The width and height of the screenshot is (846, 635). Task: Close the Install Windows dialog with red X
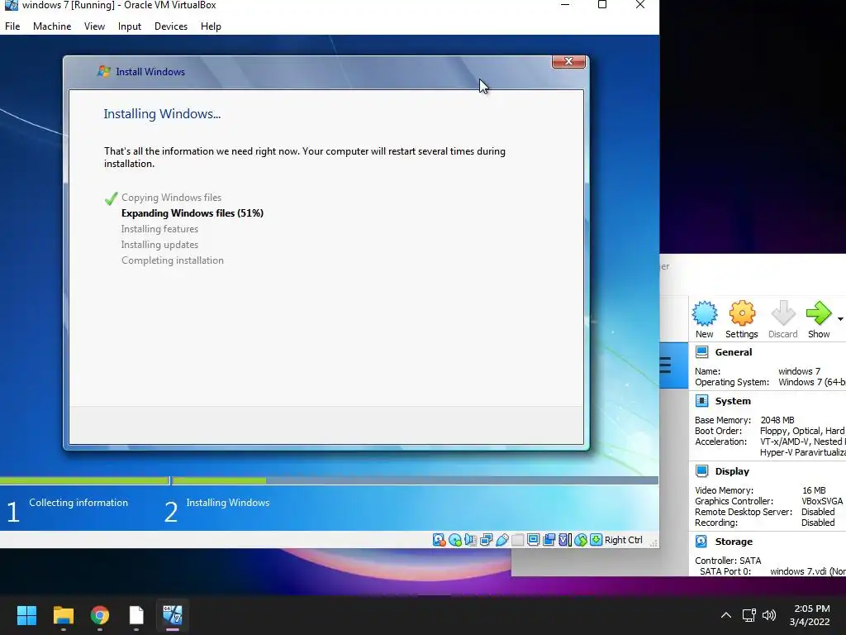568,61
